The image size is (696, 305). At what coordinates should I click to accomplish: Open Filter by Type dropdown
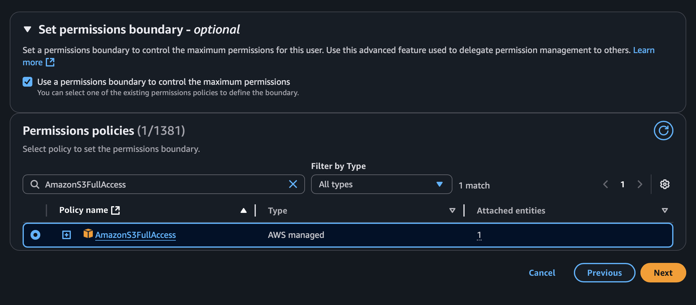(x=381, y=184)
